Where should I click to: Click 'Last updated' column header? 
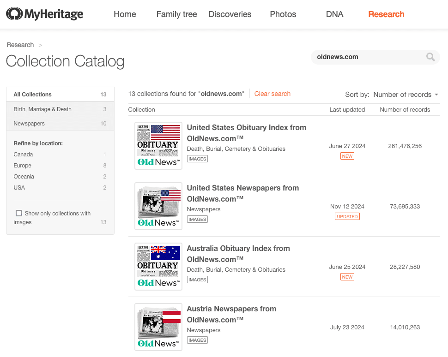(347, 110)
